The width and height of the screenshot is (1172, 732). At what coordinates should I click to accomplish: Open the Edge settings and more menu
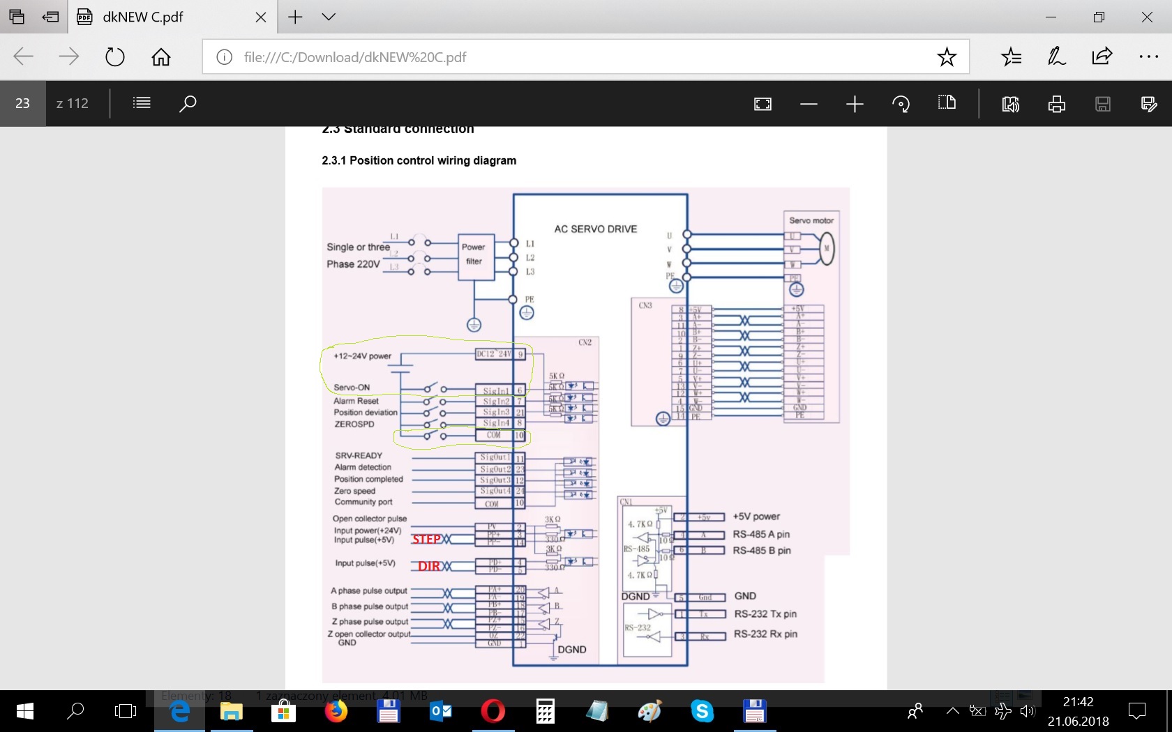click(x=1148, y=57)
